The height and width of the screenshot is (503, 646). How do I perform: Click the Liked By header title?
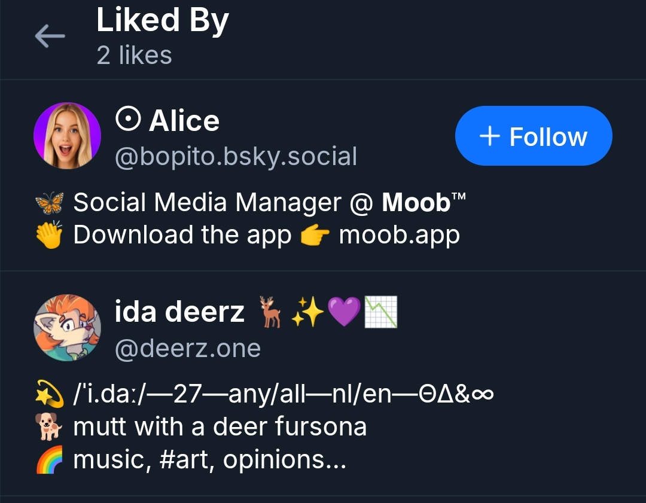[163, 20]
